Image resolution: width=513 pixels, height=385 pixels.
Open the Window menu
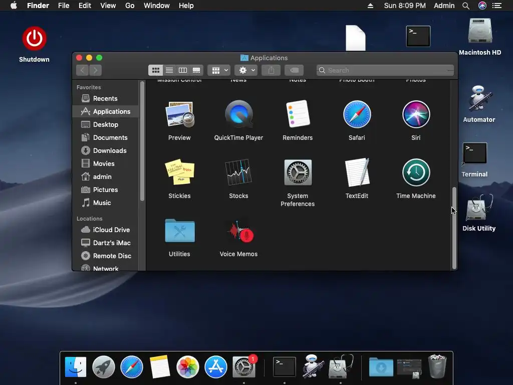(x=157, y=6)
